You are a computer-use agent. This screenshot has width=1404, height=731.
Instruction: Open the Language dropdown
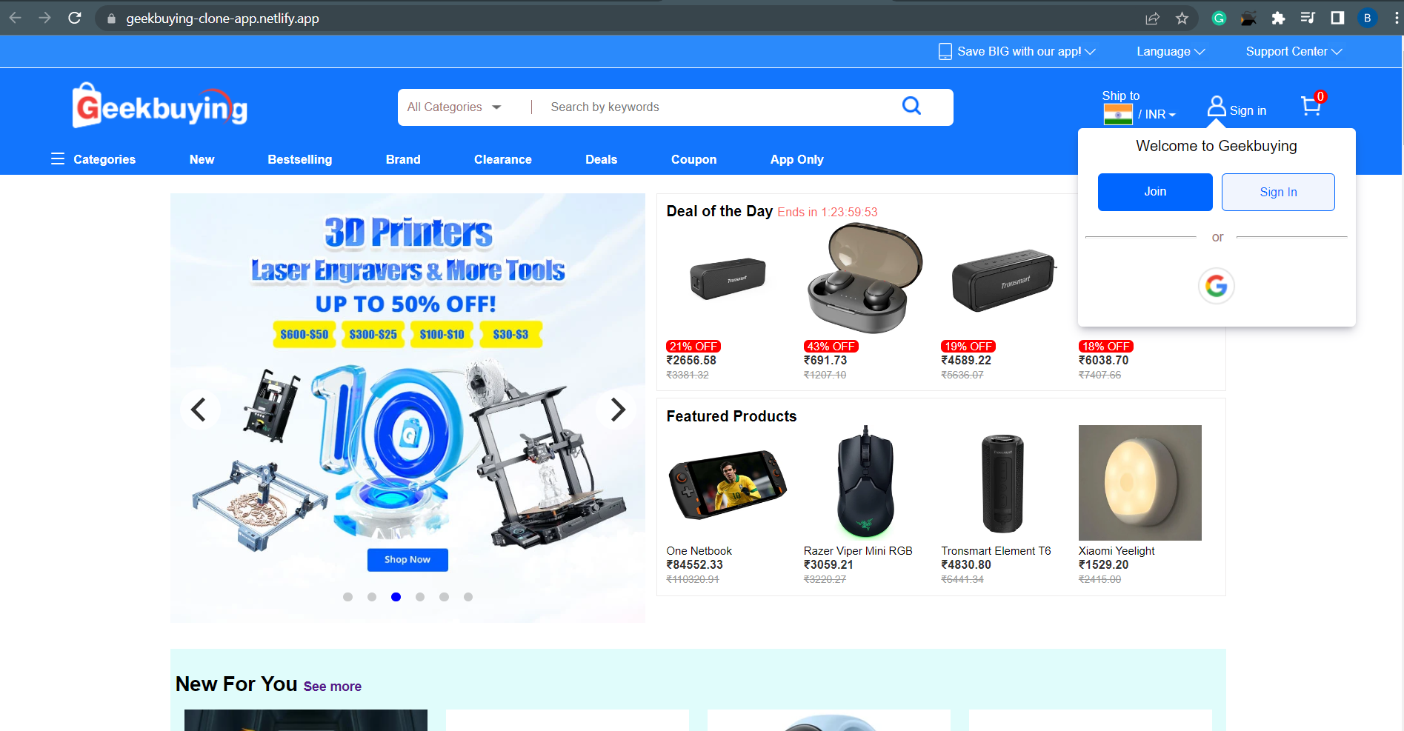pyautogui.click(x=1171, y=52)
